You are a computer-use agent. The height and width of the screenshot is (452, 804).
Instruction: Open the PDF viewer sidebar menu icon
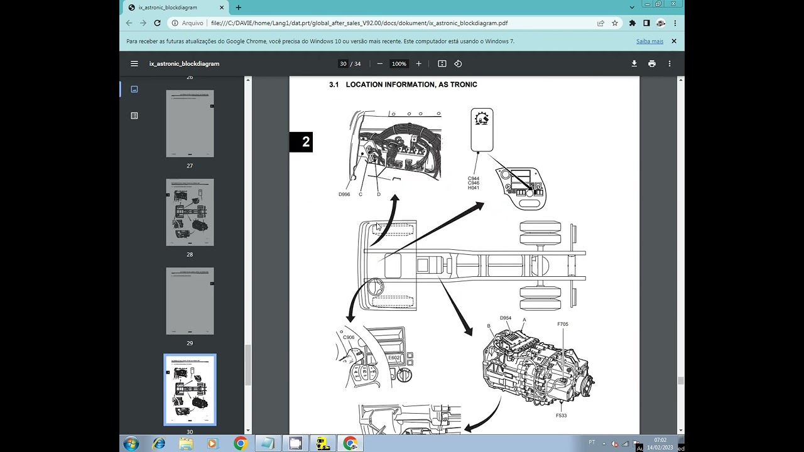coord(134,63)
